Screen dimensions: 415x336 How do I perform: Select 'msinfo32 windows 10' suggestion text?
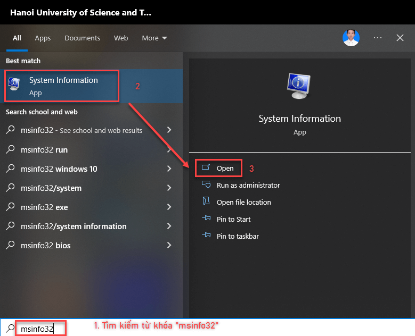59,169
